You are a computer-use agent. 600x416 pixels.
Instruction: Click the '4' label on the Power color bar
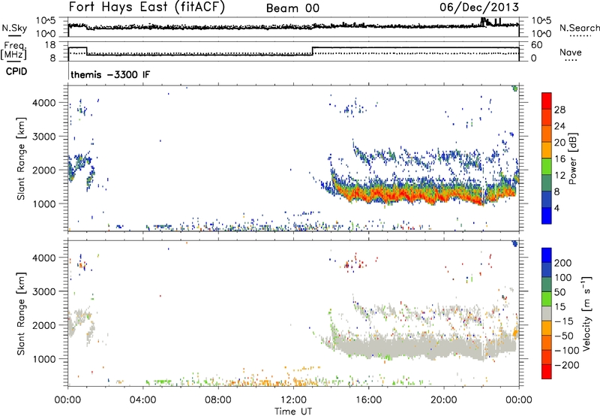tap(557, 209)
